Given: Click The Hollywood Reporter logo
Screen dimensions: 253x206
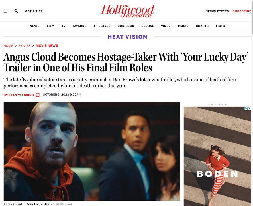Looking at the screenshot, I should pyautogui.click(x=127, y=11).
